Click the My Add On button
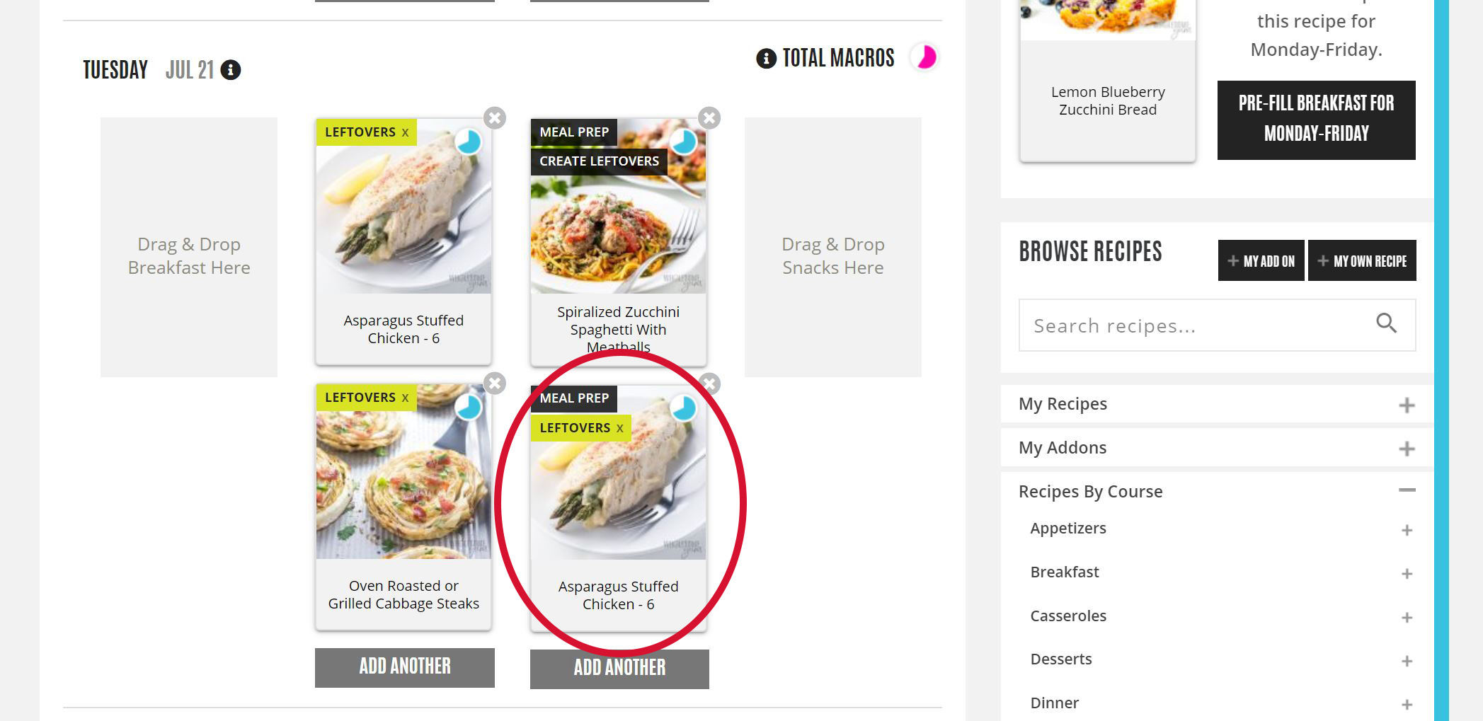This screenshot has height=721, width=1483. 1261,261
